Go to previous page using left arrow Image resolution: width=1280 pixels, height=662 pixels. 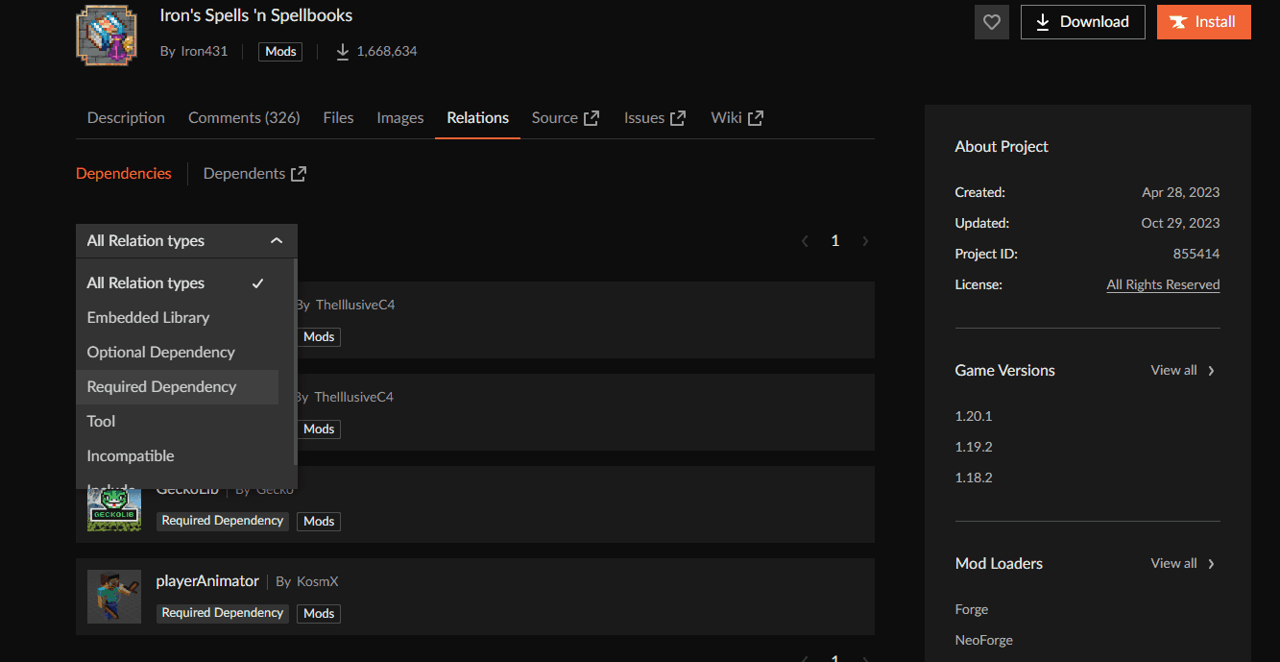805,241
